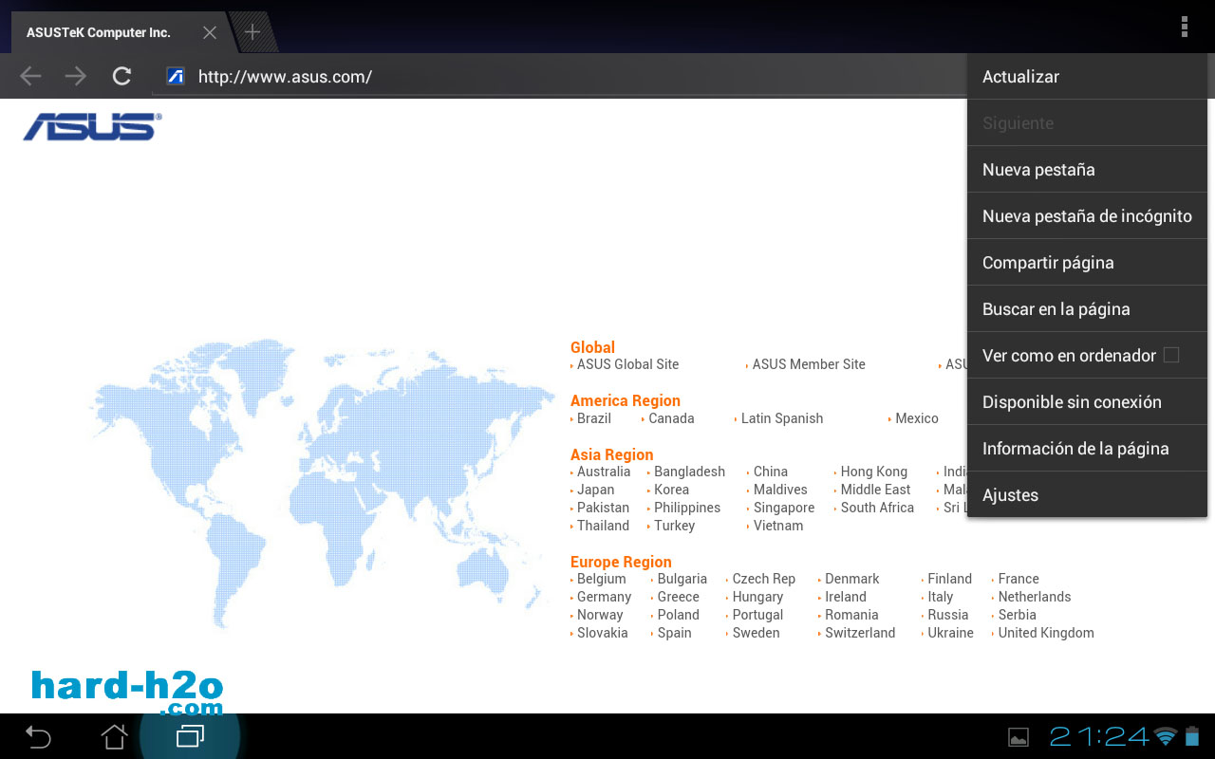Image resolution: width=1215 pixels, height=759 pixels.
Task: Tap the Android home button
Action: coord(114,736)
